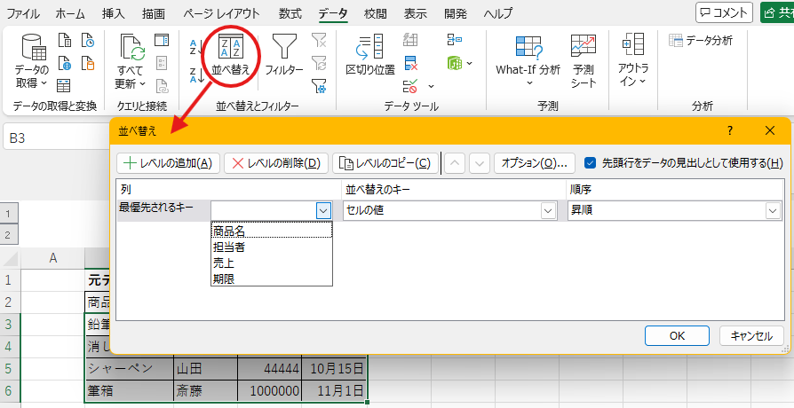The height and width of the screenshot is (408, 794).
Task: Choose 期限 from the column list
Action: (x=272, y=279)
